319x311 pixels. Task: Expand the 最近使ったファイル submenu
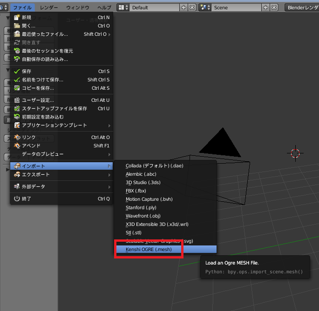click(x=61, y=34)
